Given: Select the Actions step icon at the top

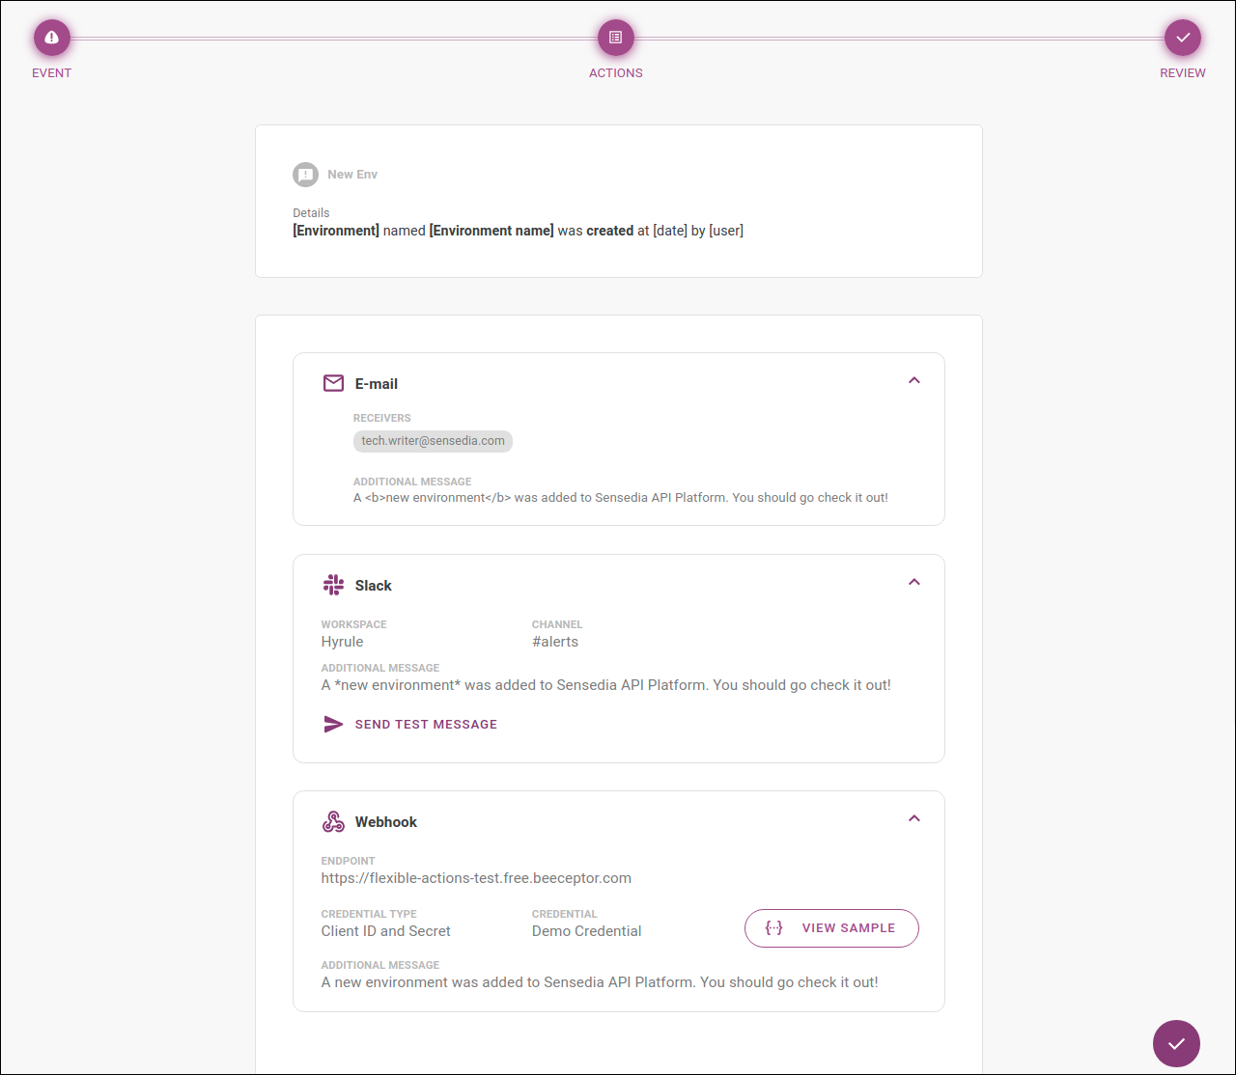Looking at the screenshot, I should (x=615, y=37).
